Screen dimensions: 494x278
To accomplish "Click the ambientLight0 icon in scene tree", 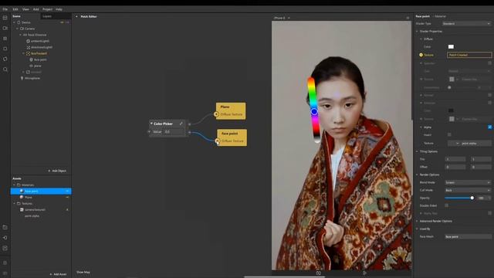I will click(x=28, y=41).
